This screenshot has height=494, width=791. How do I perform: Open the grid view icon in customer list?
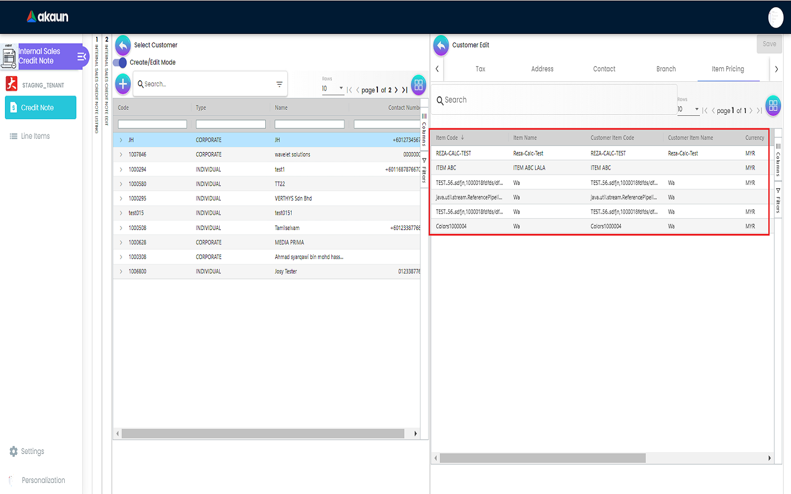(x=419, y=85)
